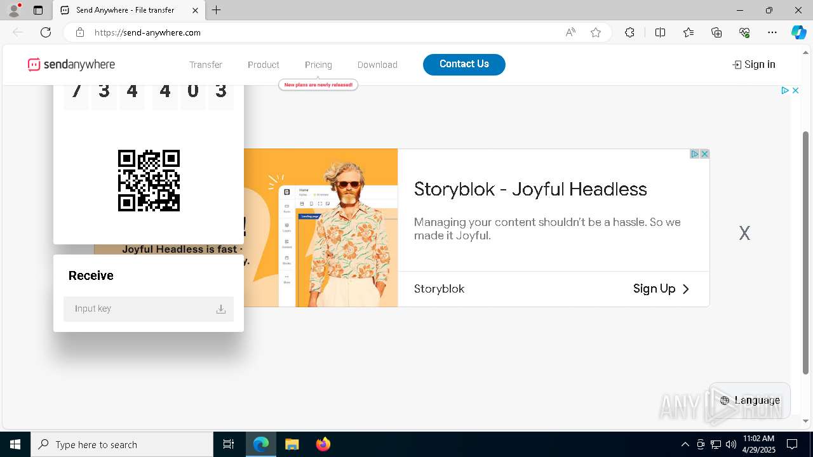Click the address bar URL
813x457 pixels.
click(x=147, y=32)
